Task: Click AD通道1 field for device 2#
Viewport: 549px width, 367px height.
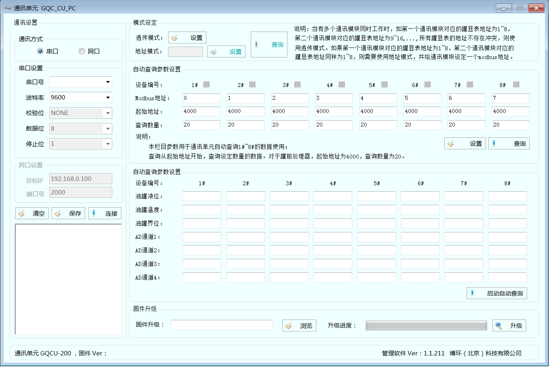Action: 246,237
